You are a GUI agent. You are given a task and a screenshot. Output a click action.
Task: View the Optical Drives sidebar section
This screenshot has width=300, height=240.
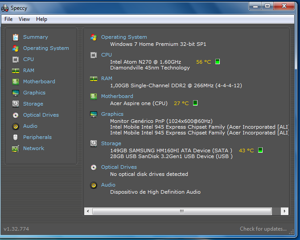pyautogui.click(x=41, y=115)
